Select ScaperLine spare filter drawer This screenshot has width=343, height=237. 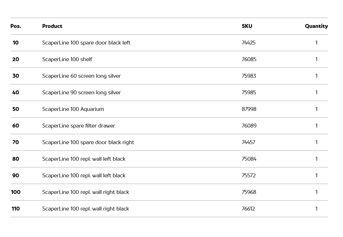tap(79, 126)
